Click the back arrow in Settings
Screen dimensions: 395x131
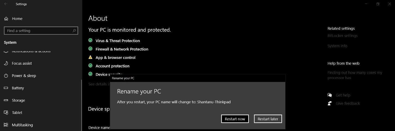click(6, 4)
